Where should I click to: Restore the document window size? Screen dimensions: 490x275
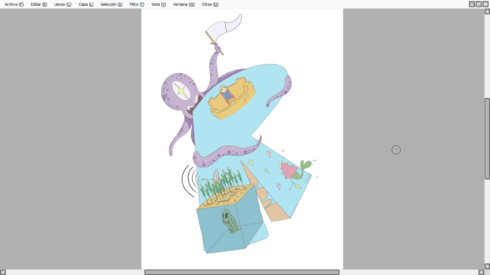pos(479,4)
